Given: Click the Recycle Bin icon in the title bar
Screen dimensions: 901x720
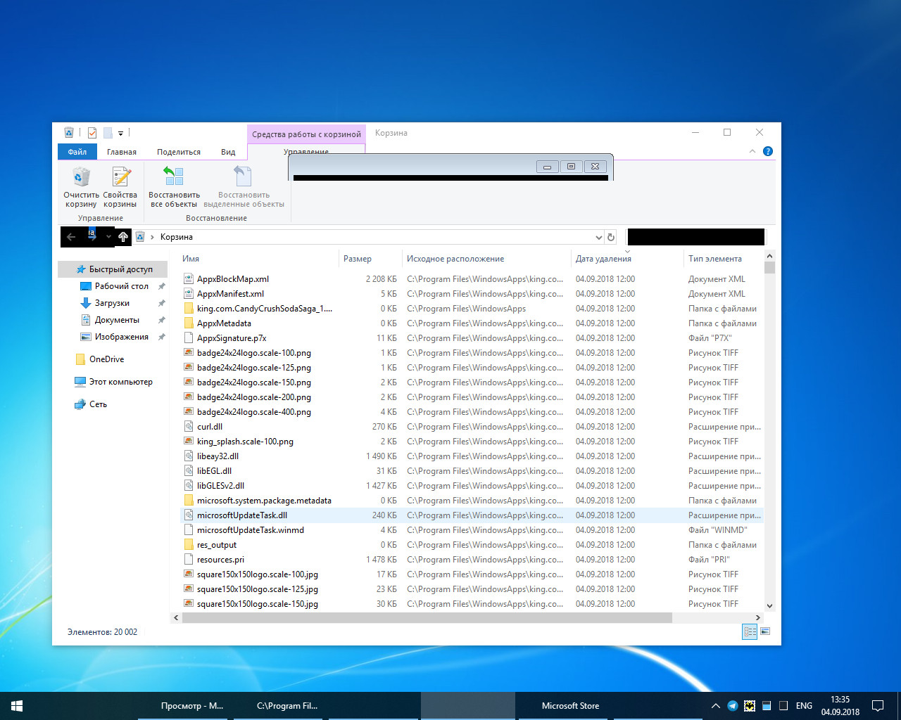Looking at the screenshot, I should (69, 132).
